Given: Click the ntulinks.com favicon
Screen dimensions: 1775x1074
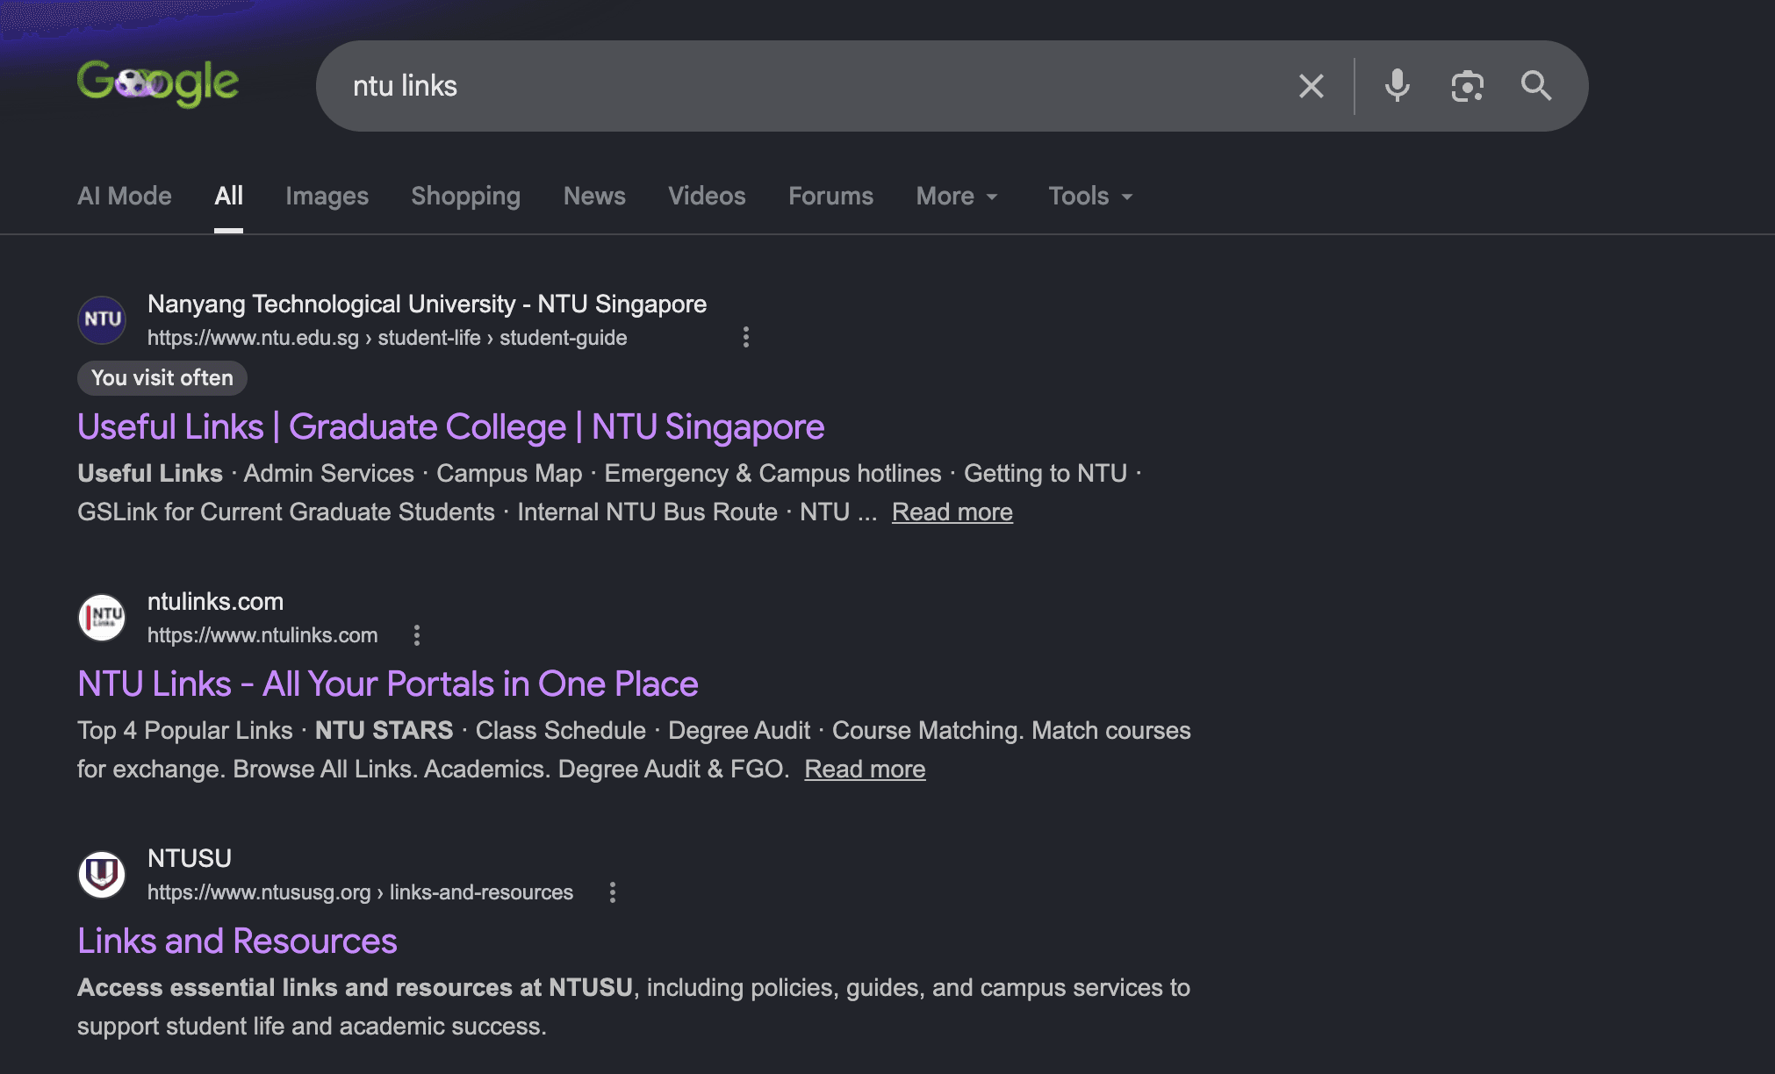Looking at the screenshot, I should point(102,617).
